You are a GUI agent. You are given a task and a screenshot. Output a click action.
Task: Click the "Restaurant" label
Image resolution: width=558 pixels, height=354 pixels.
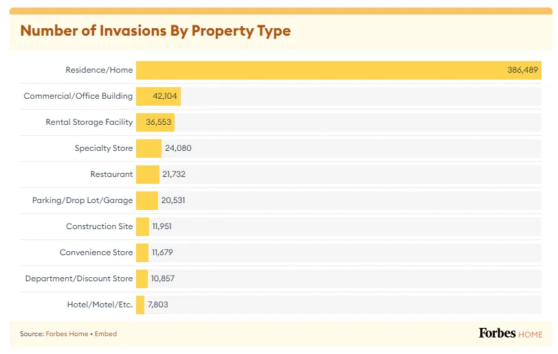pos(111,174)
